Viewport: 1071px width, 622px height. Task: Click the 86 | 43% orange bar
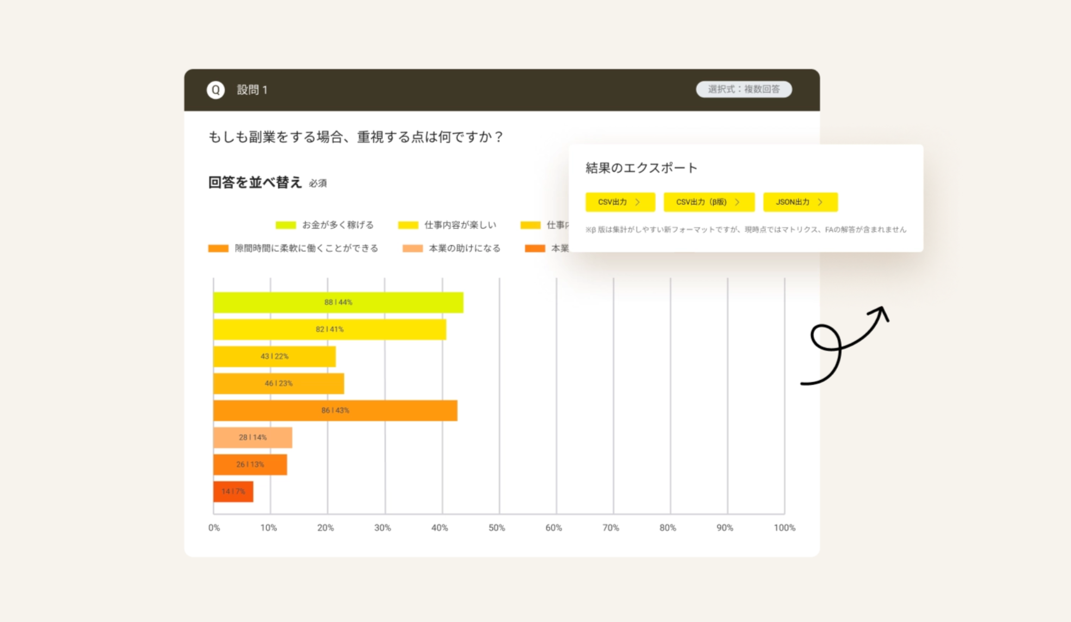[x=335, y=410]
